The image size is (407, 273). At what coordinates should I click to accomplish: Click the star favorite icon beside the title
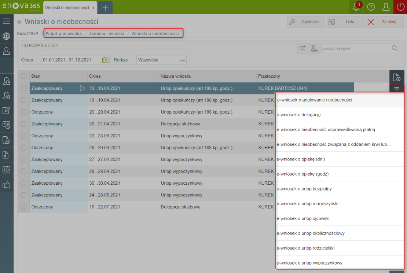tap(19, 22)
